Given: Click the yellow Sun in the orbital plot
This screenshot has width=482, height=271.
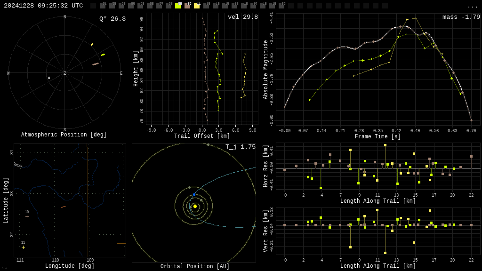Looking at the screenshot, I should [195, 206].
